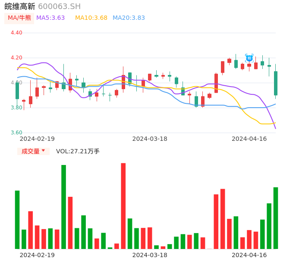The image size is (296, 261).
Task: Open the 成交量 indicator dropdown
Action: 33,151
